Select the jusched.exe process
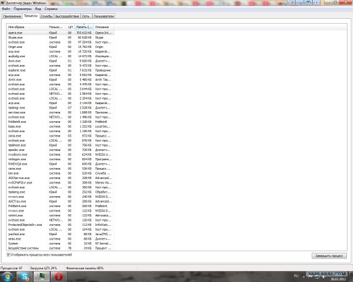The height and width of the screenshot is (282, 353). pyautogui.click(x=60, y=234)
